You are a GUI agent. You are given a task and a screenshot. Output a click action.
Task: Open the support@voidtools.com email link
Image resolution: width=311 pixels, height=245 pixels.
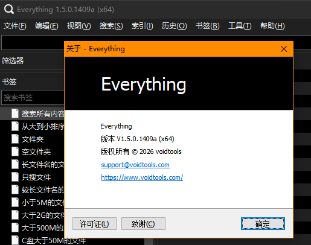point(135,165)
